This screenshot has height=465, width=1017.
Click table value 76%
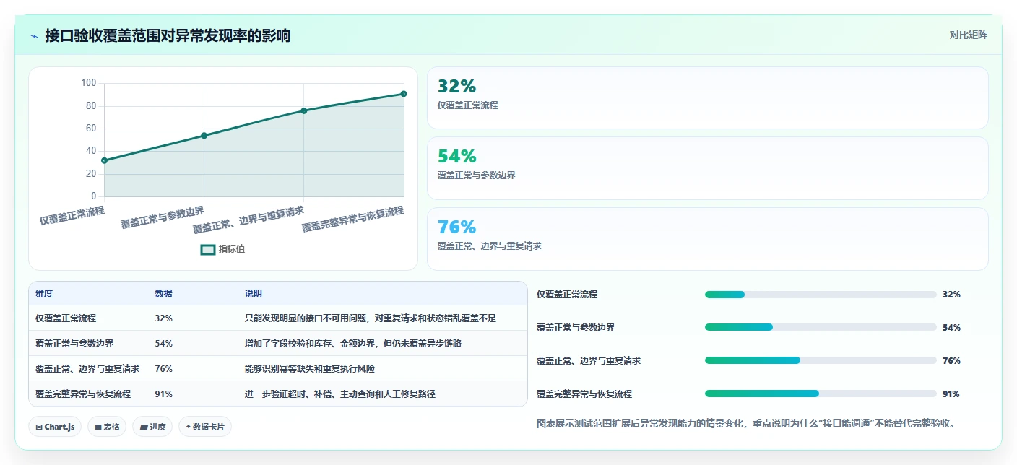click(163, 368)
